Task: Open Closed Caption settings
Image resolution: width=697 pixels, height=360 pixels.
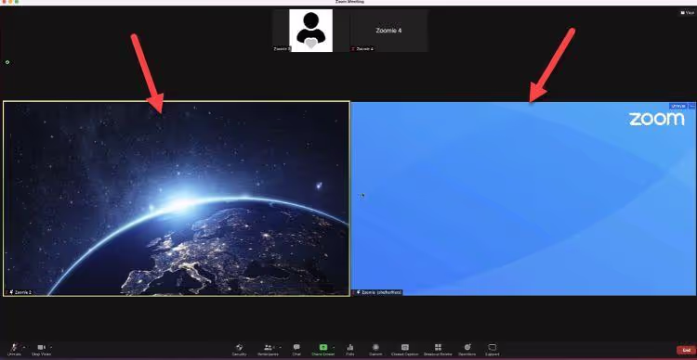Action: coord(404,350)
